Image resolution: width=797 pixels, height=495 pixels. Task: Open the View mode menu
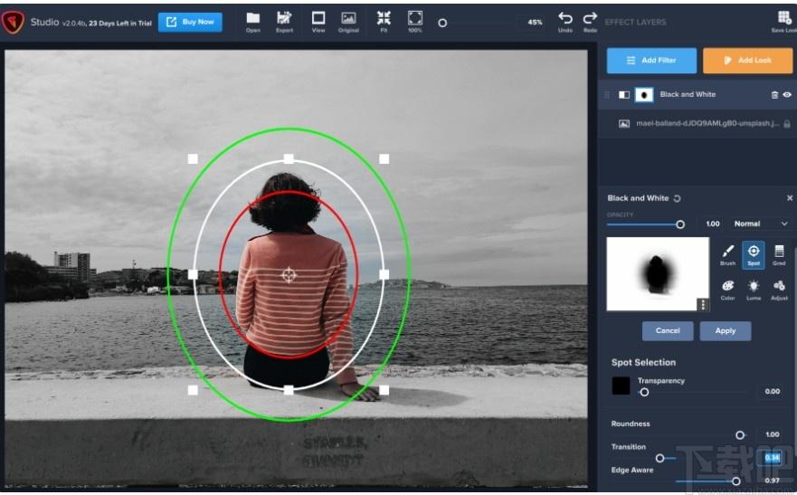(x=318, y=21)
